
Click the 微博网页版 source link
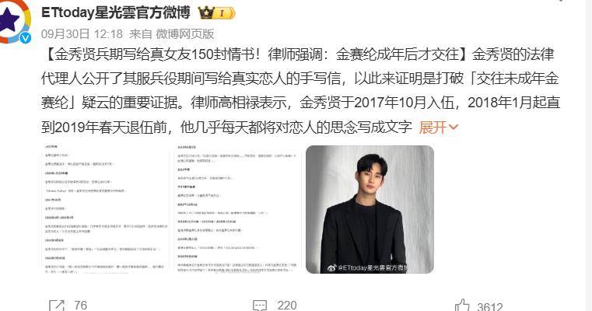pyautogui.click(x=185, y=34)
